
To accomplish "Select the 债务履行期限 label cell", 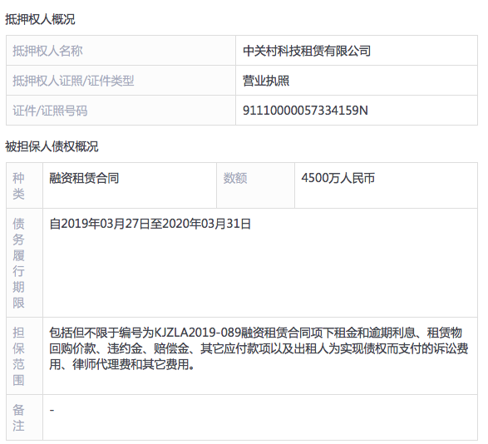I will tap(25, 263).
